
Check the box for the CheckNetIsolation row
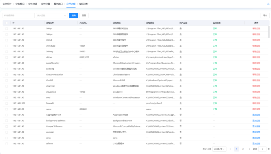tap(7, 75)
